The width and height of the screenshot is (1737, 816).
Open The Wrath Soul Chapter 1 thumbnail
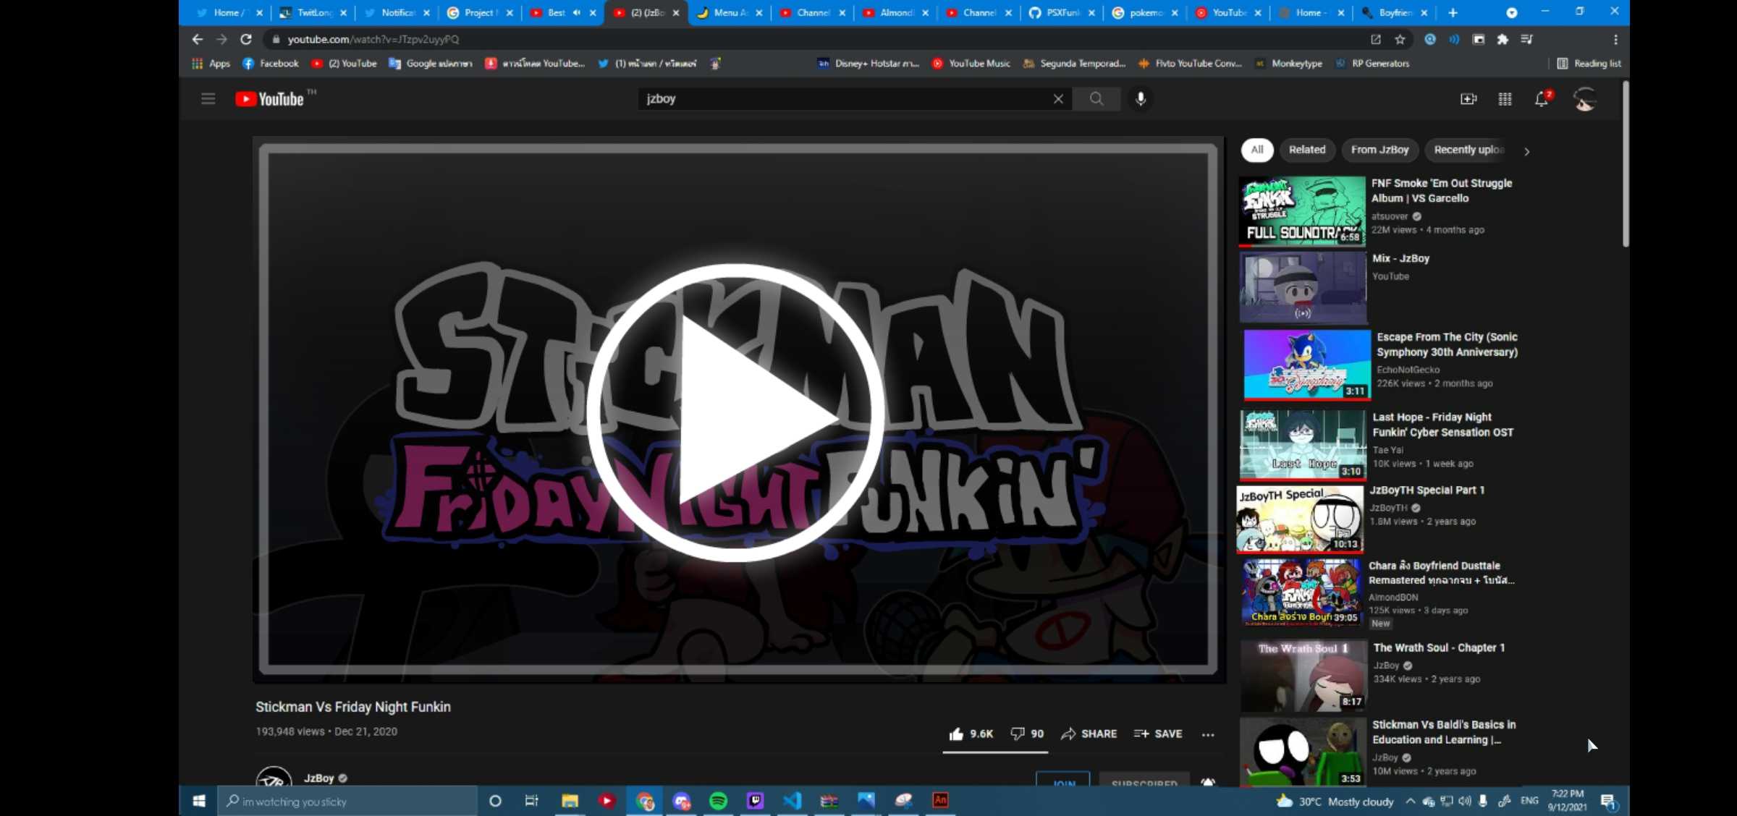(x=1303, y=676)
